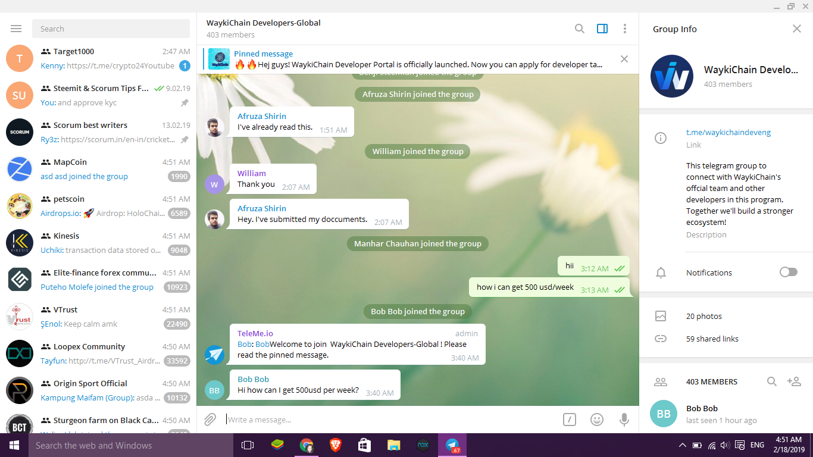This screenshot has height=457, width=813.
Task: Open the Origin Sport Official chat
Action: [x=98, y=390]
